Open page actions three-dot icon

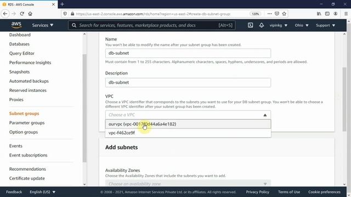pyautogui.click(x=269, y=14)
